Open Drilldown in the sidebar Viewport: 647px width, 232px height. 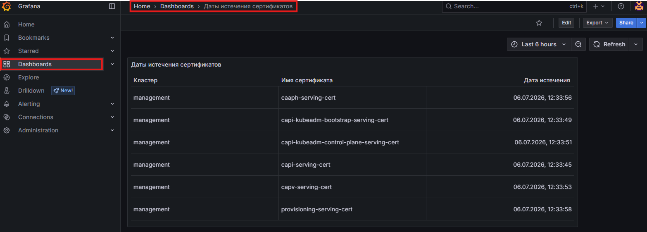(31, 91)
